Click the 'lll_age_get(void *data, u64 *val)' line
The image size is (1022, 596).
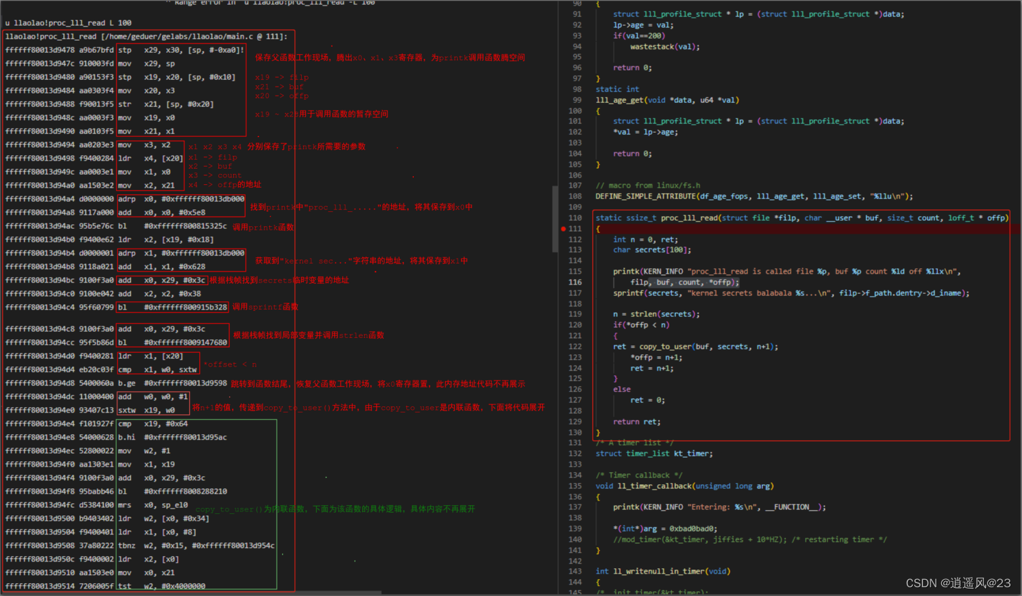667,100
